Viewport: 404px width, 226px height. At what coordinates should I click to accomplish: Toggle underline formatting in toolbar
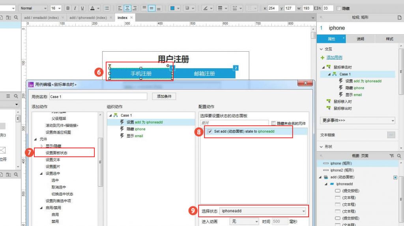point(82,8)
